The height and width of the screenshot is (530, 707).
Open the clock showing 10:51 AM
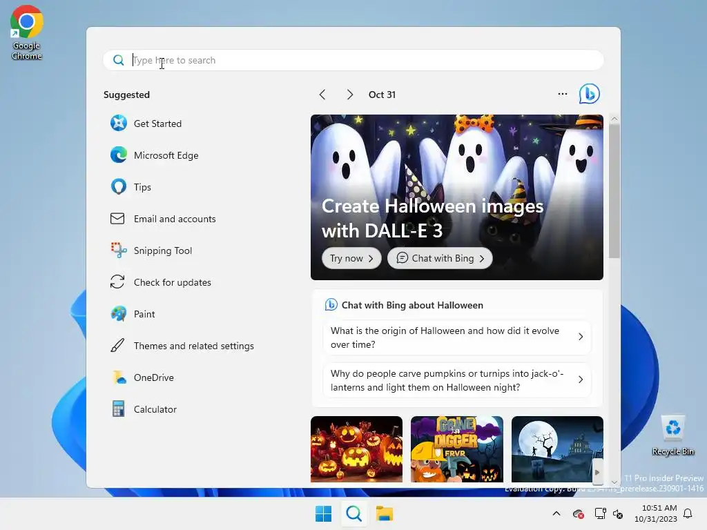point(656,513)
